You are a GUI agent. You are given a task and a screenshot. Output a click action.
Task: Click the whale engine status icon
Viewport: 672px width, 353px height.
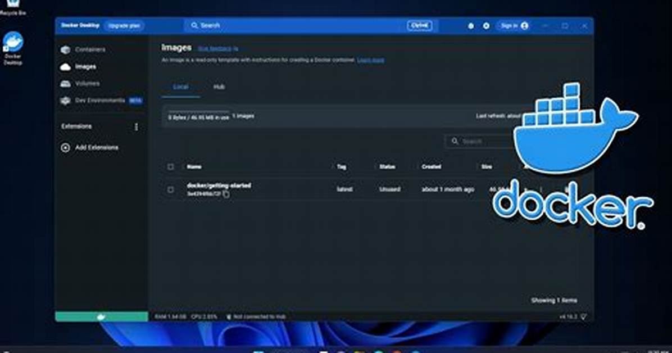tap(102, 316)
